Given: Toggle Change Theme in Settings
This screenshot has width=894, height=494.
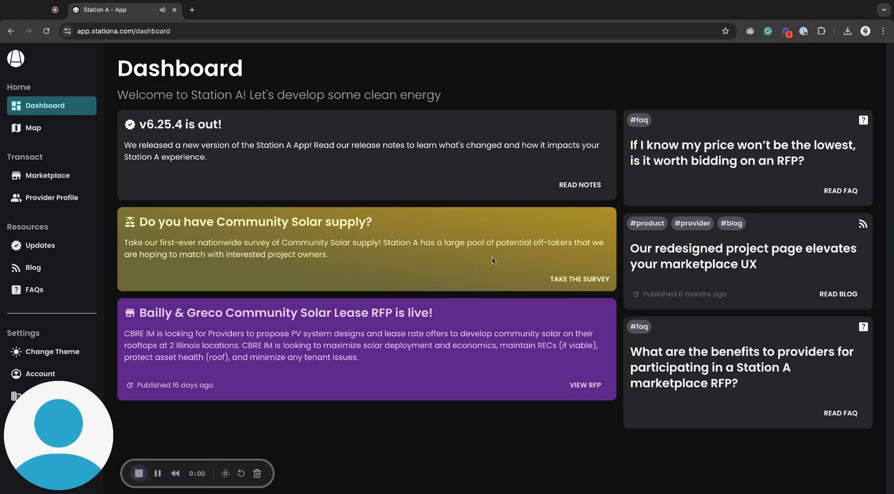Looking at the screenshot, I should coord(52,352).
